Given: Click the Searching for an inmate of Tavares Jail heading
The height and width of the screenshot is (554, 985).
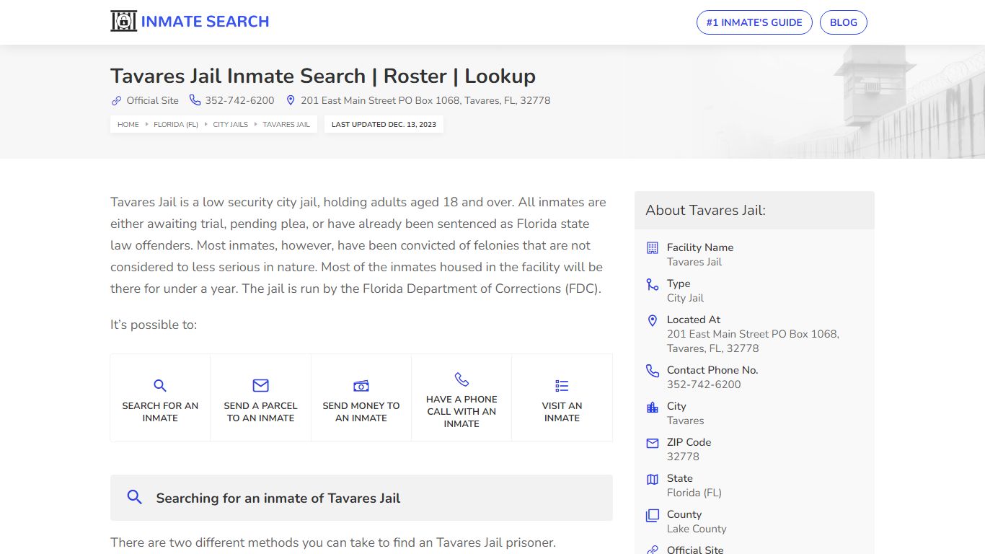Looking at the screenshot, I should coord(278,498).
